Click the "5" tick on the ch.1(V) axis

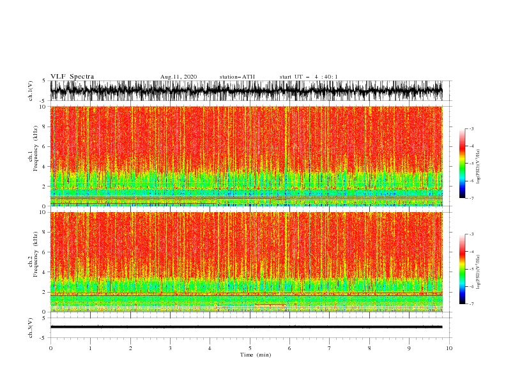click(x=44, y=80)
